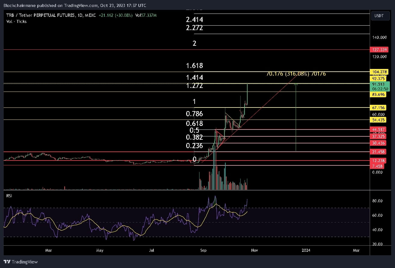Click the 92.375 yellow price tag
Screen dimensions: 395x268
[379, 78]
